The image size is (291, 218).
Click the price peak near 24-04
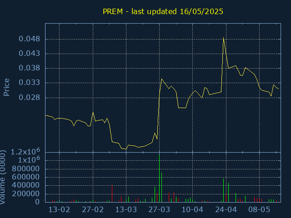click(x=223, y=38)
